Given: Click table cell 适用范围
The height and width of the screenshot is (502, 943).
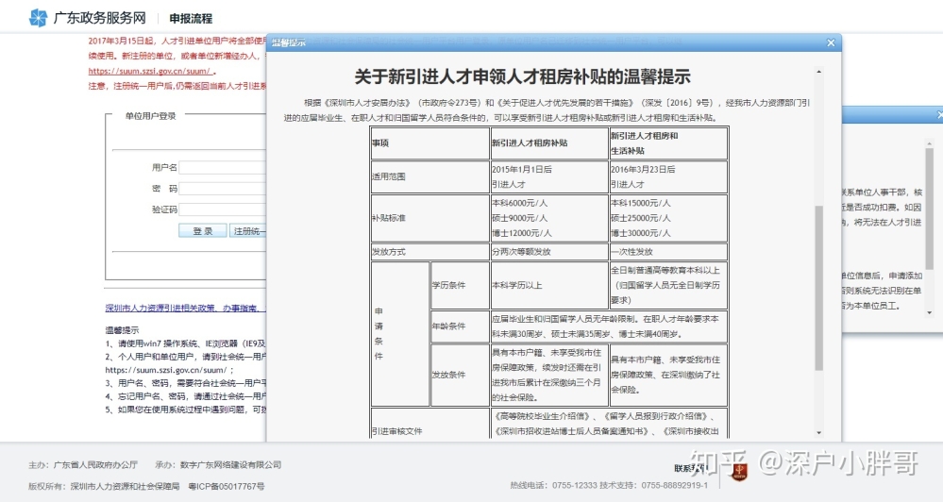Looking at the screenshot, I should click(x=430, y=176).
